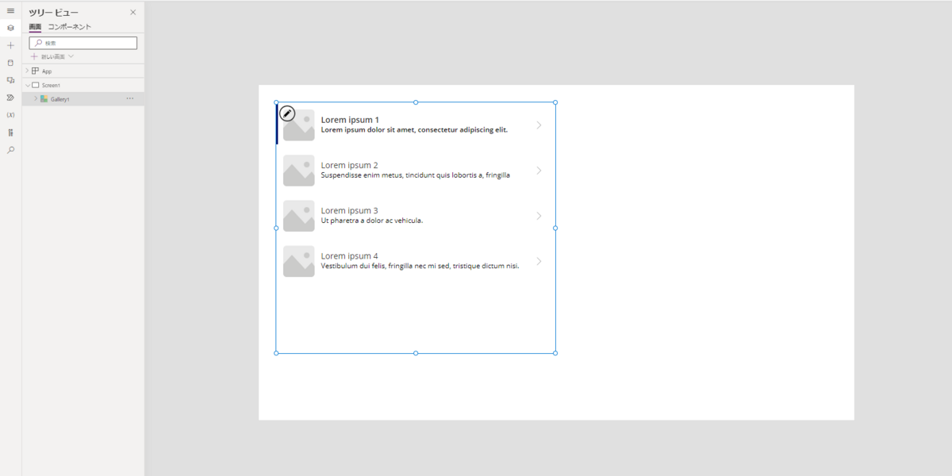Image resolution: width=952 pixels, height=476 pixels.
Task: Open the hamburger menu in the left rail
Action: coord(10,10)
